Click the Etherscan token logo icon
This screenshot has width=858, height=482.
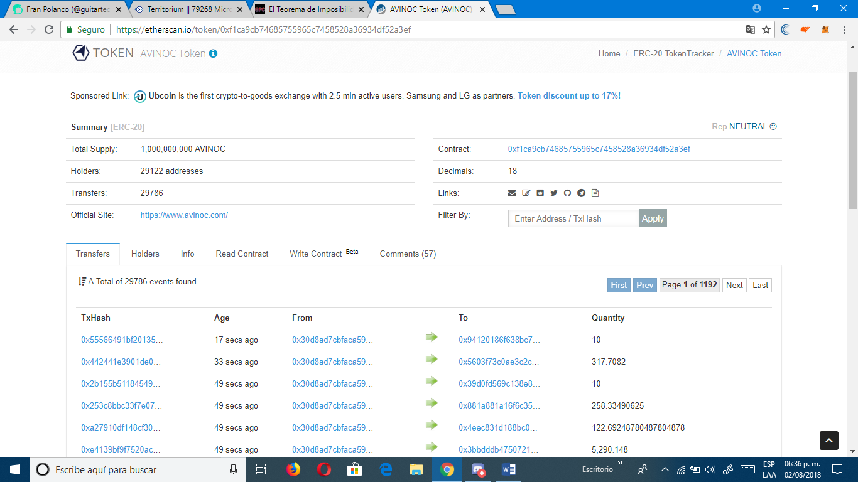coord(81,53)
